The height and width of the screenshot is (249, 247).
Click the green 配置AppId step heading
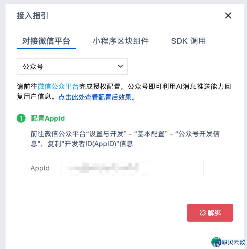(48, 118)
